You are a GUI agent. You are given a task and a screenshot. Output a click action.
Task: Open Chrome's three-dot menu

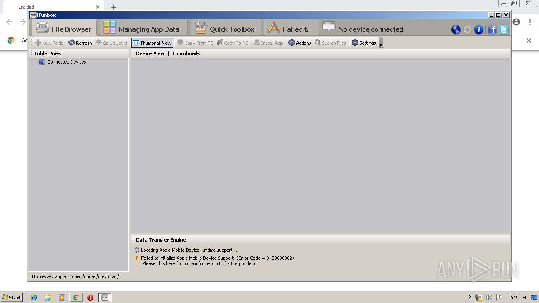coord(530,22)
